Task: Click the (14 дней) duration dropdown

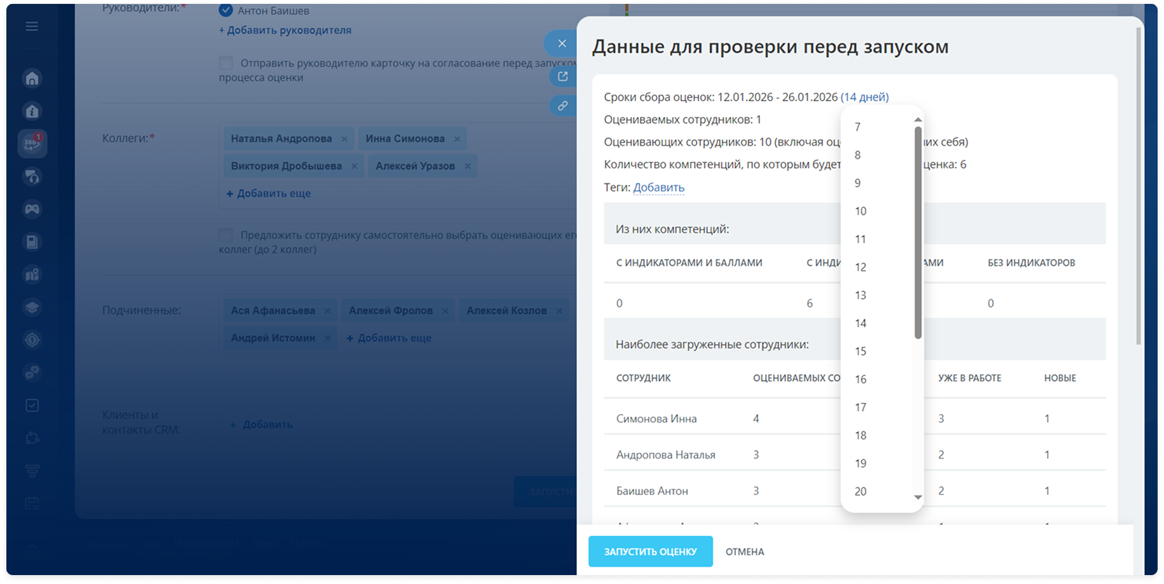Action: click(x=864, y=97)
